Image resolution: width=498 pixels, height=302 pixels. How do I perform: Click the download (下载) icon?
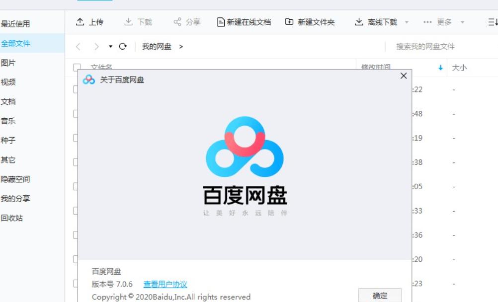pyautogui.click(x=128, y=22)
